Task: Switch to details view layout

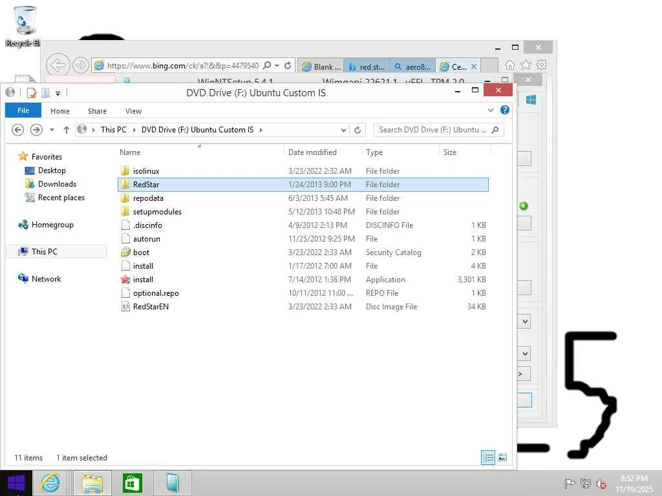Action: pos(488,458)
